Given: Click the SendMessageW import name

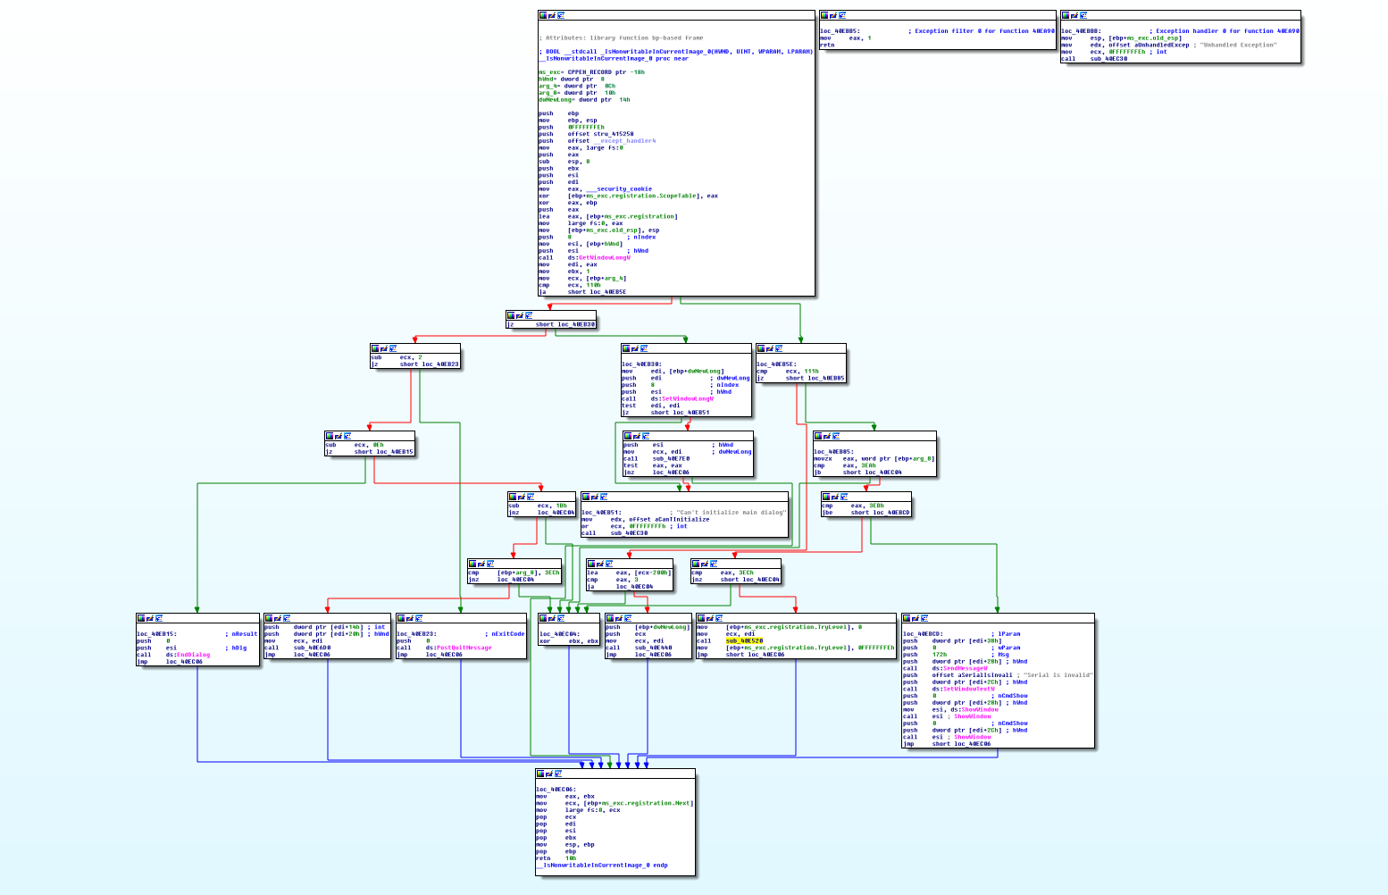Looking at the screenshot, I should pyautogui.click(x=966, y=668).
